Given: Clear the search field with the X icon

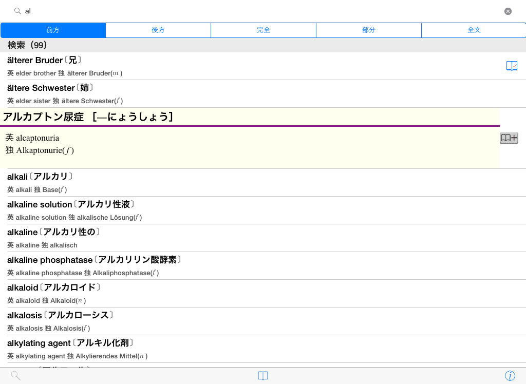Looking at the screenshot, I should click(508, 11).
